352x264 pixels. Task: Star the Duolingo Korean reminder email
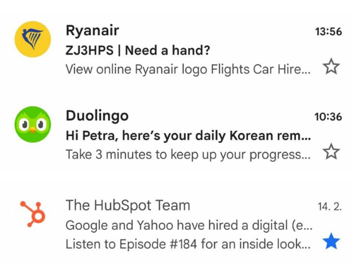pyautogui.click(x=331, y=153)
